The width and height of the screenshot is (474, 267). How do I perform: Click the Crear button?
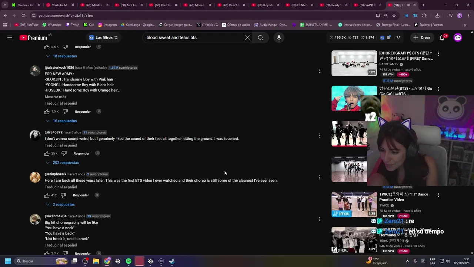click(x=422, y=37)
